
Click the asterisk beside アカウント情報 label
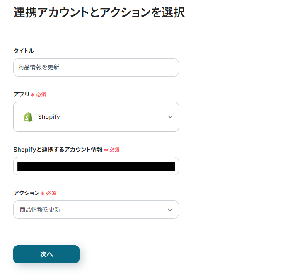click(x=106, y=150)
